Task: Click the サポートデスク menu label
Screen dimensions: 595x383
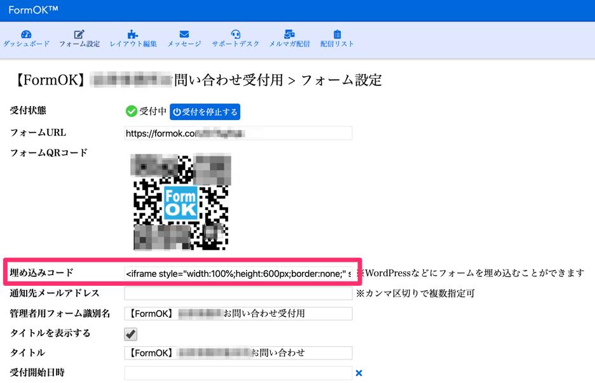Action: point(235,44)
